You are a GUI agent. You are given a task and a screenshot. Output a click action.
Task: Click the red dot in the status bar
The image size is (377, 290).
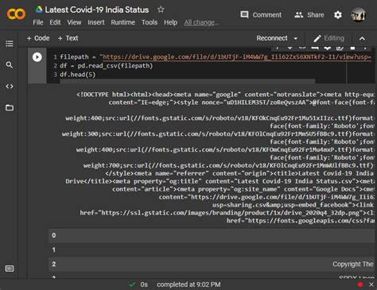coord(360,284)
